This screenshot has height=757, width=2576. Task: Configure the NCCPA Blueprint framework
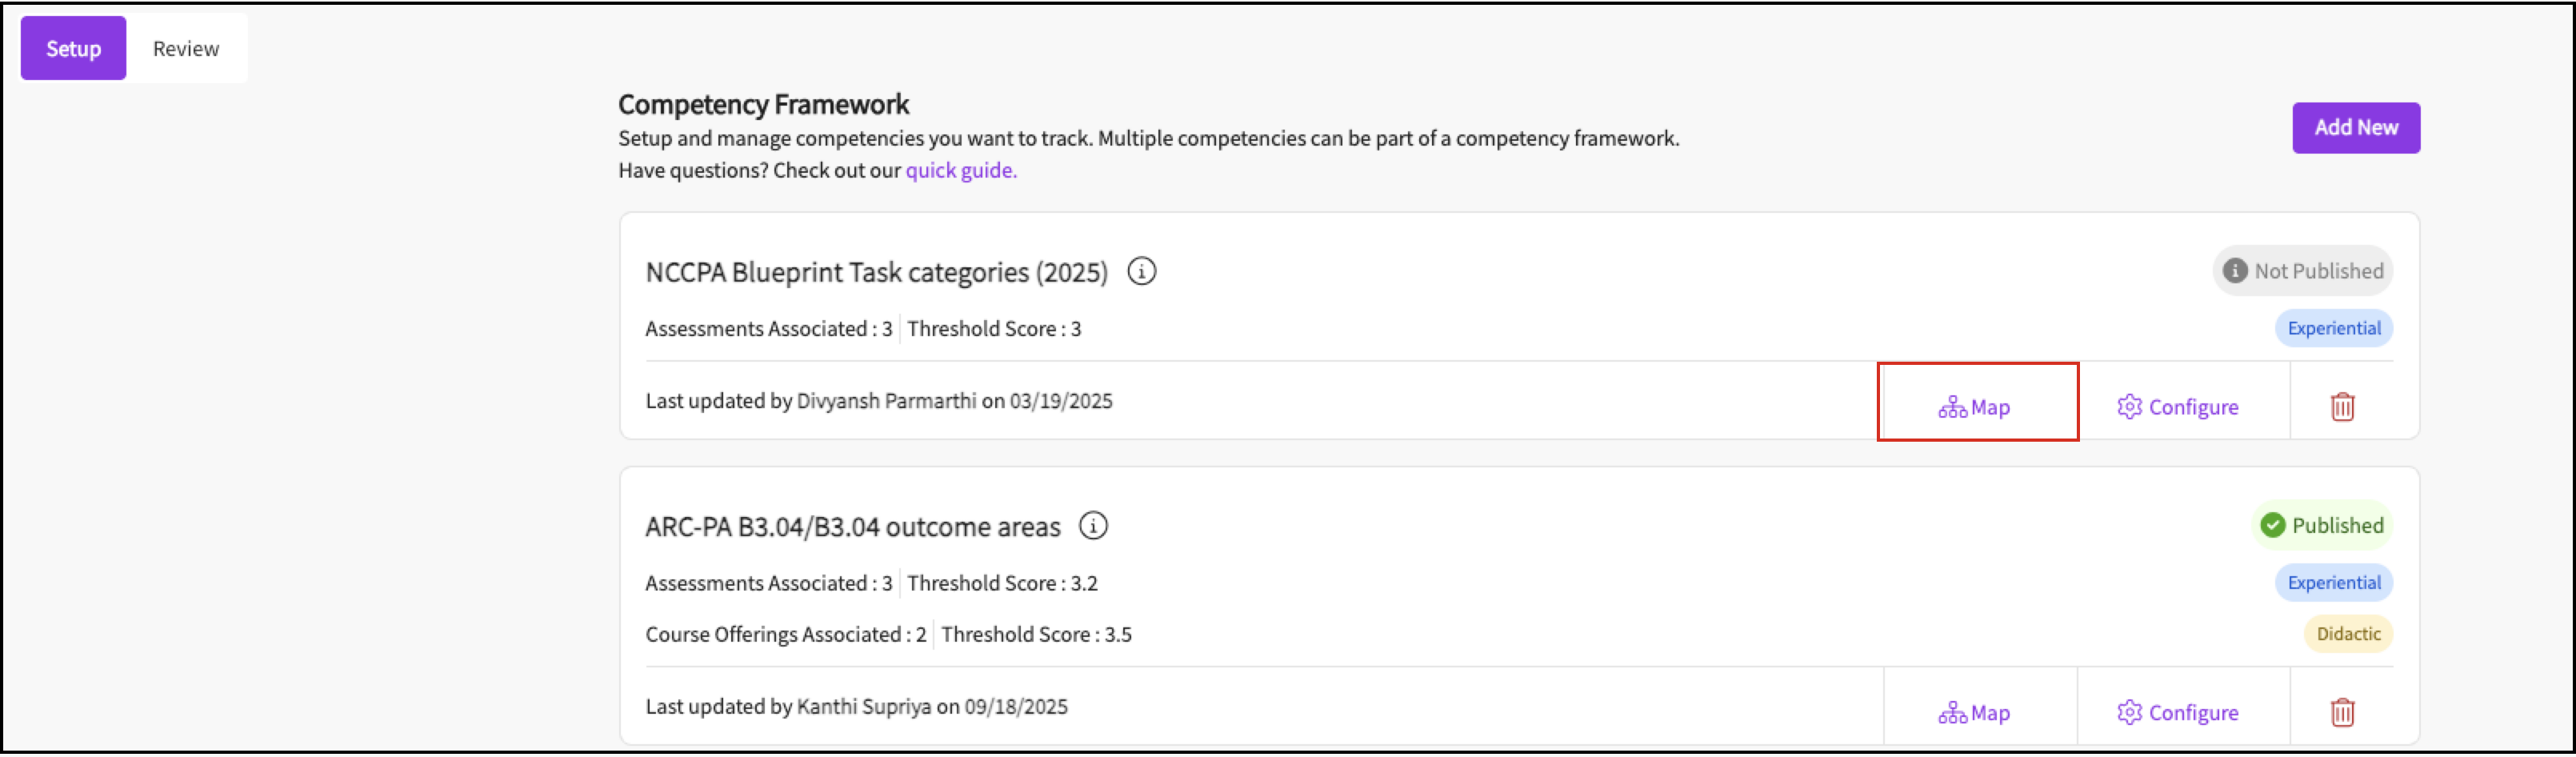(x=2178, y=407)
